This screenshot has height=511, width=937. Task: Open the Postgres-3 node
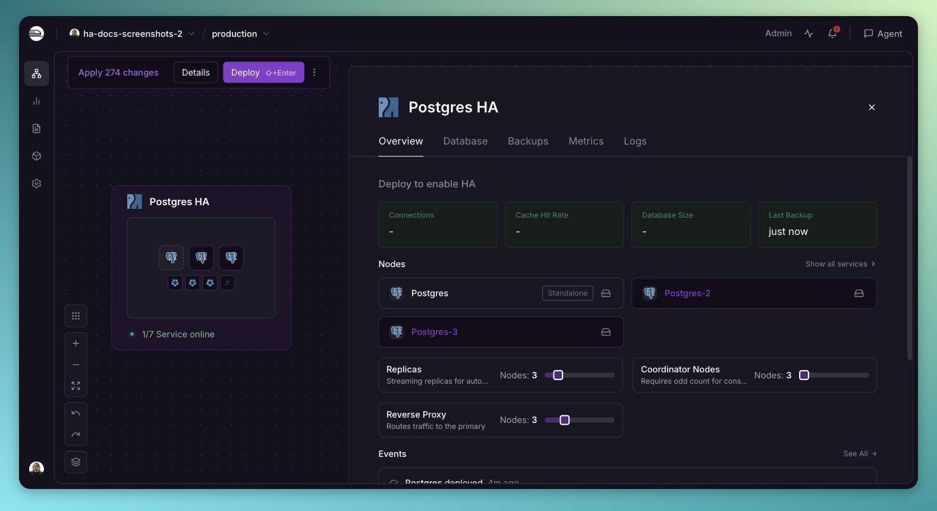[501, 332]
